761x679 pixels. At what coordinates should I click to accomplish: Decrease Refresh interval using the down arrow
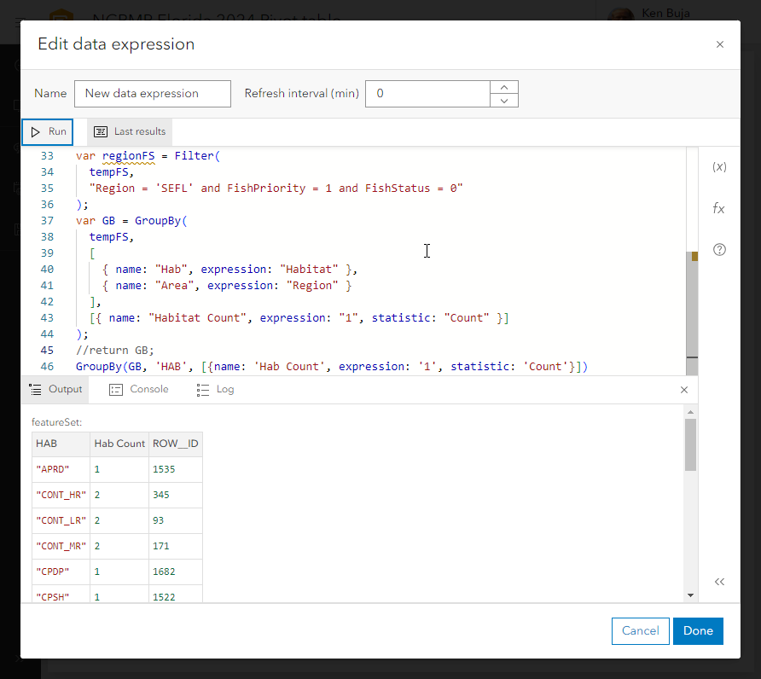tap(504, 100)
